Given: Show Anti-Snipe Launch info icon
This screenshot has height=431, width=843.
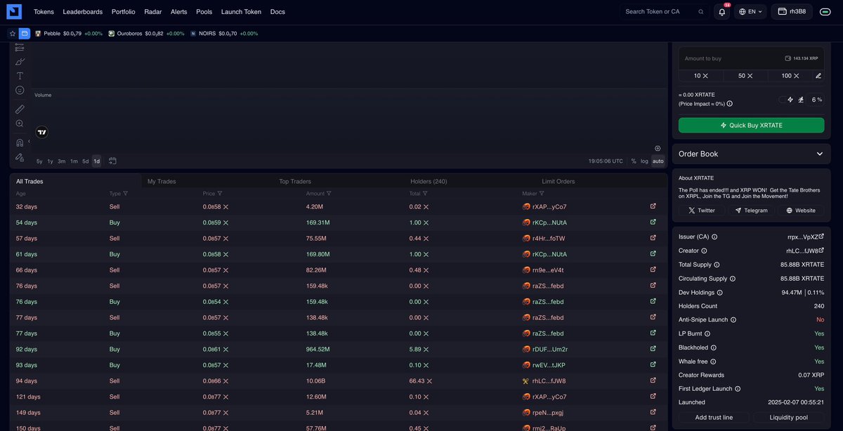Looking at the screenshot, I should [733, 319].
